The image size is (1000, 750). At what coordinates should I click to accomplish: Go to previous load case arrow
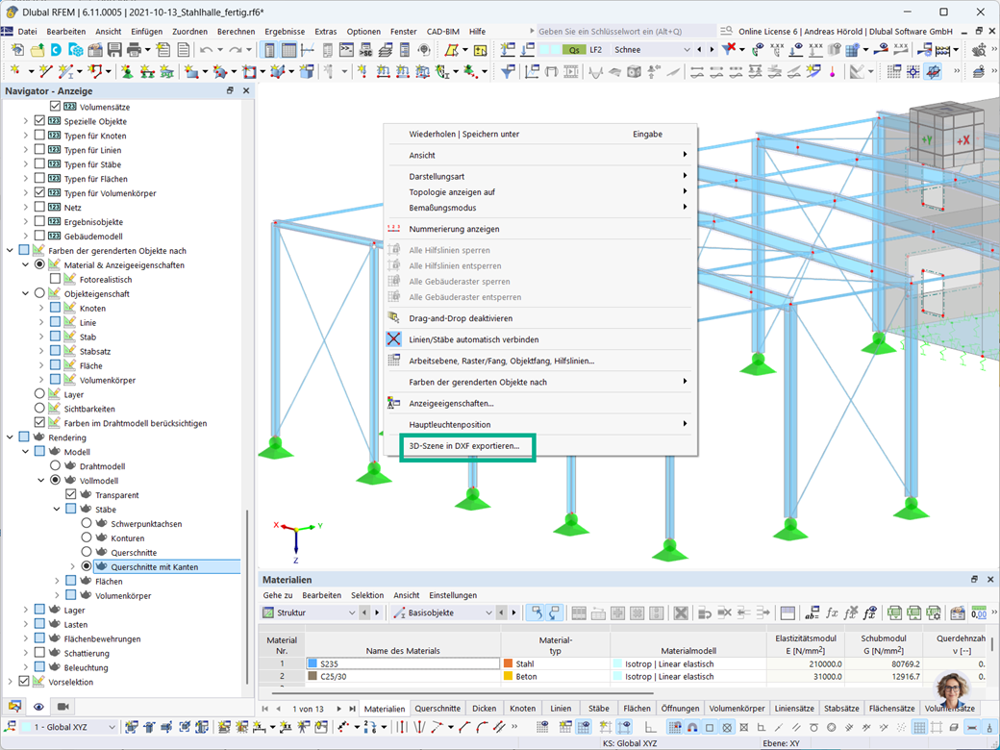click(x=700, y=50)
